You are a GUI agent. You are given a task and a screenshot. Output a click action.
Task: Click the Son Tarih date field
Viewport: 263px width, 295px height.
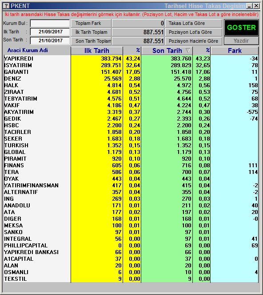[x=50, y=40]
